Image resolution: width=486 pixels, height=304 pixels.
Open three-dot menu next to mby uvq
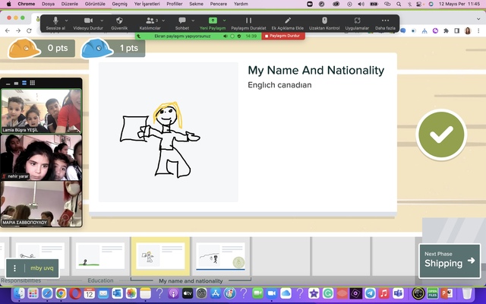pyautogui.click(x=14, y=268)
